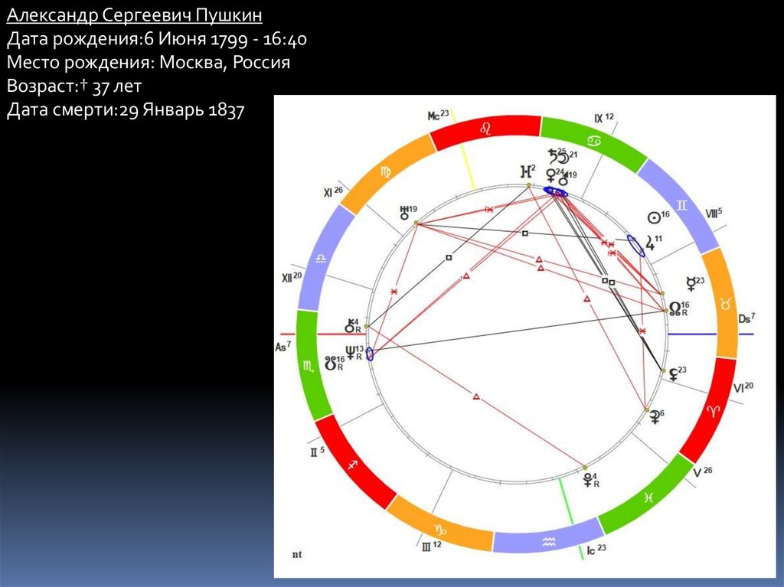
Task: Click the glyph marked 6 beside Aries sector
Action: (x=654, y=417)
